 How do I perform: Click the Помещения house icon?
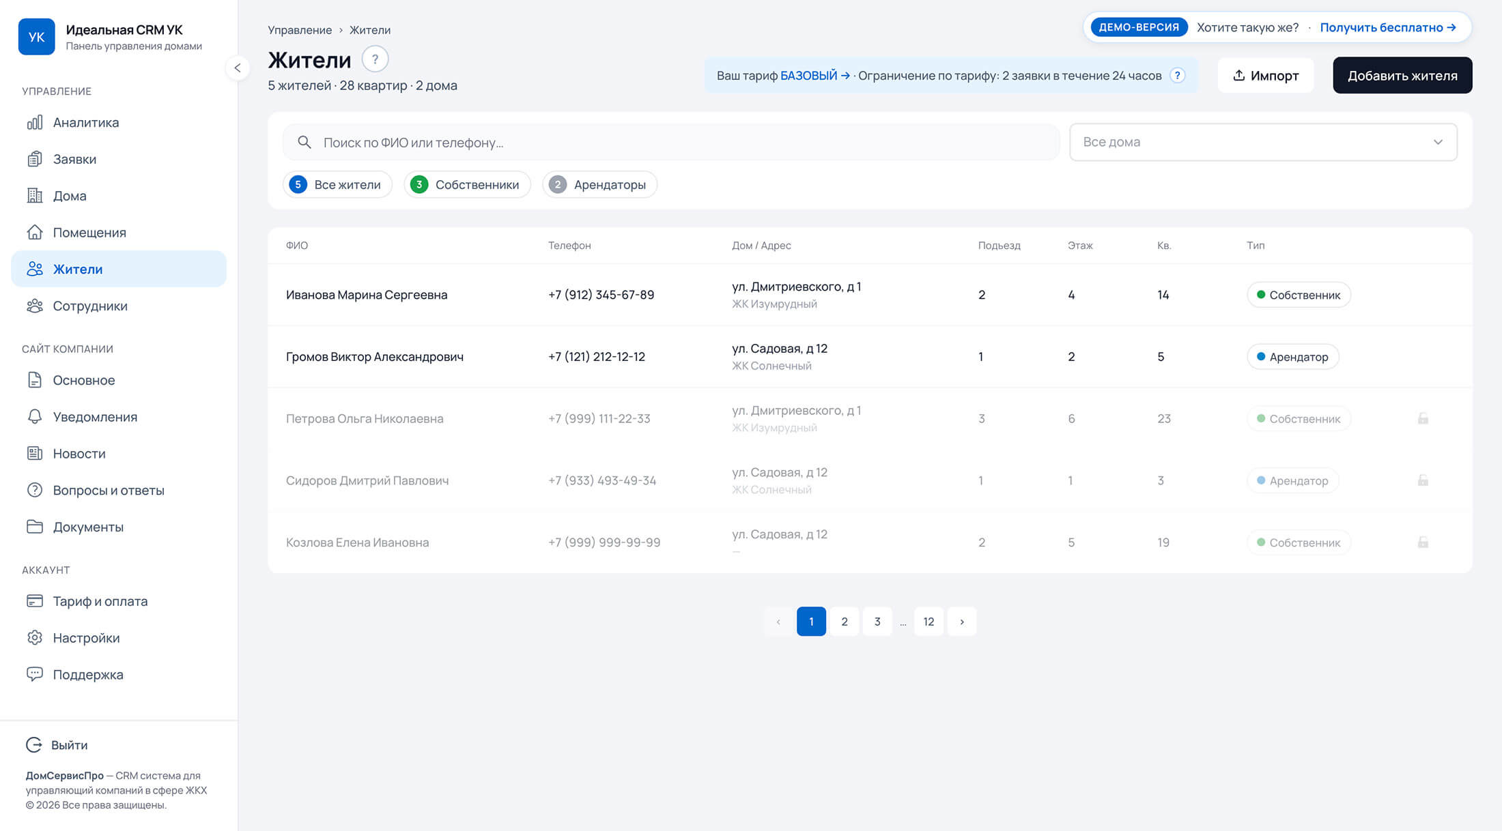[35, 232]
